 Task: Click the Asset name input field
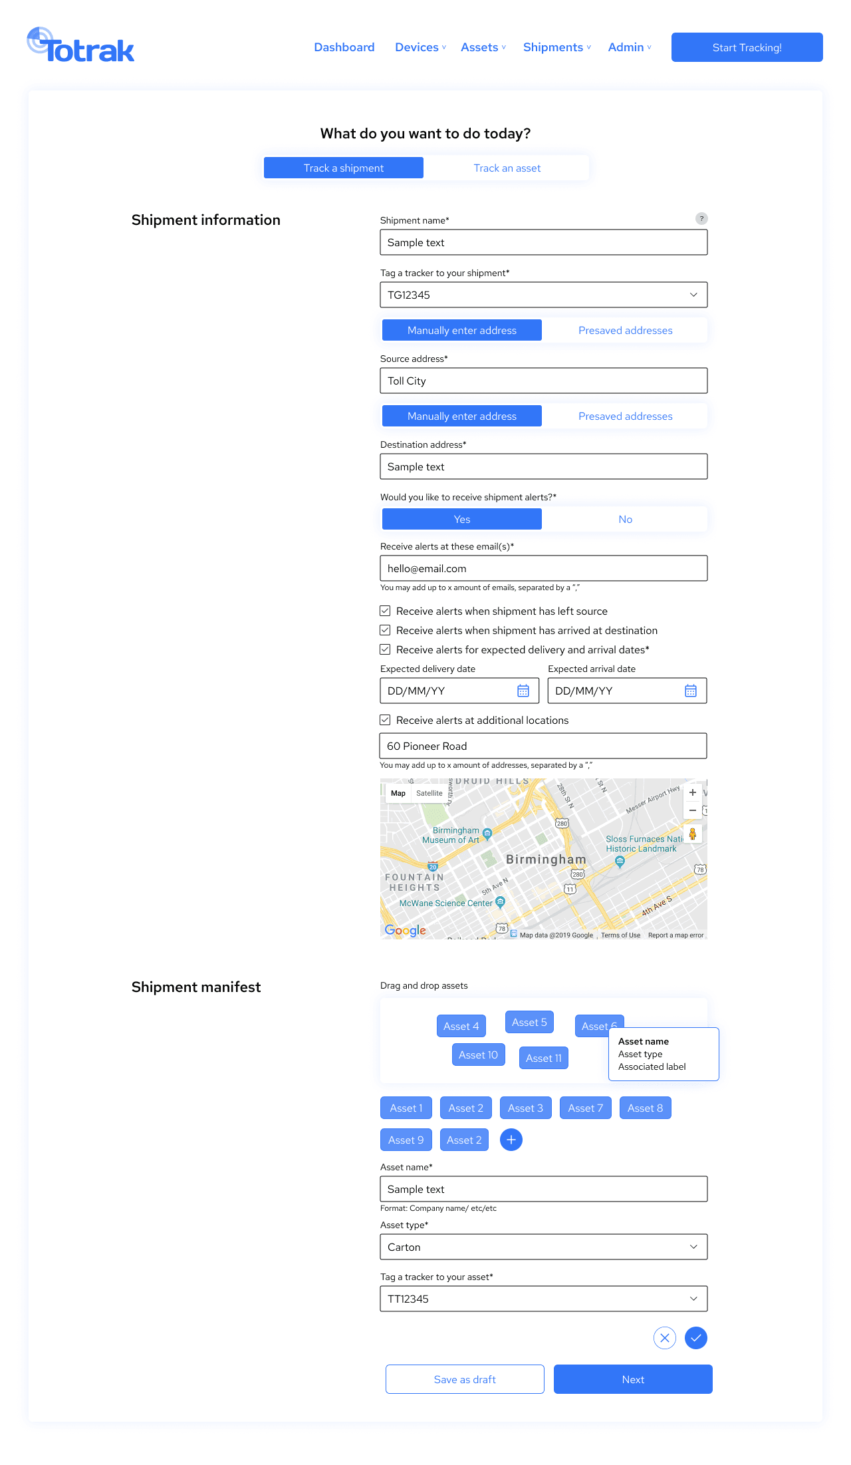(544, 1189)
